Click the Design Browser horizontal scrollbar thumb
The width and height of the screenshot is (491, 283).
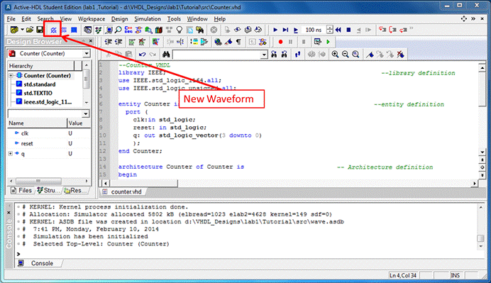pos(38,181)
